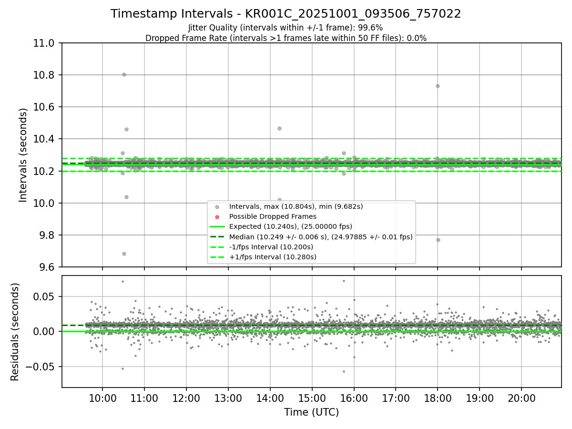Click the red 'Possible Dropped Frames' legend marker
The height and width of the screenshot is (429, 572).
(217, 217)
